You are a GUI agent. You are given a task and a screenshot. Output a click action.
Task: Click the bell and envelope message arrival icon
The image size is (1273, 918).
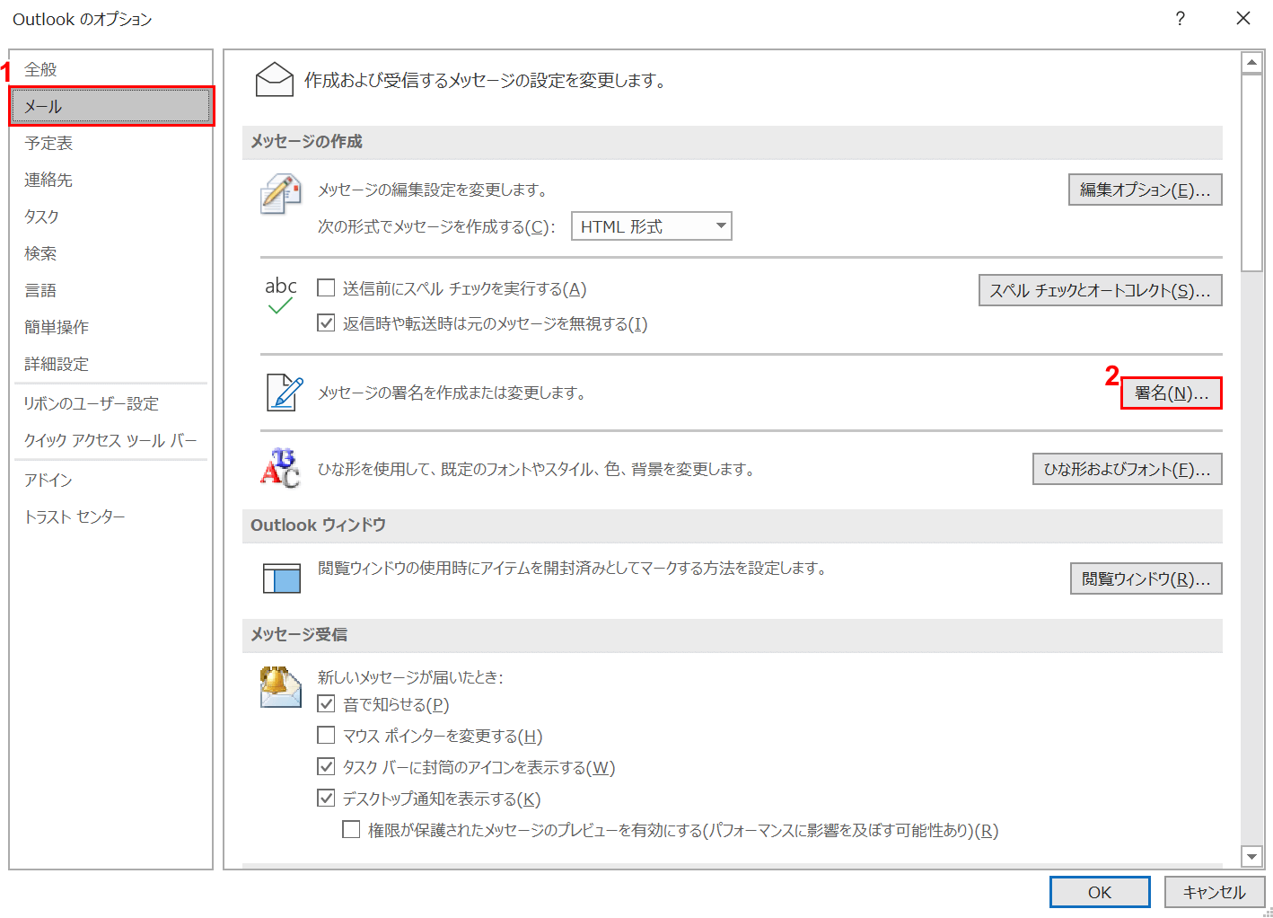click(x=281, y=687)
